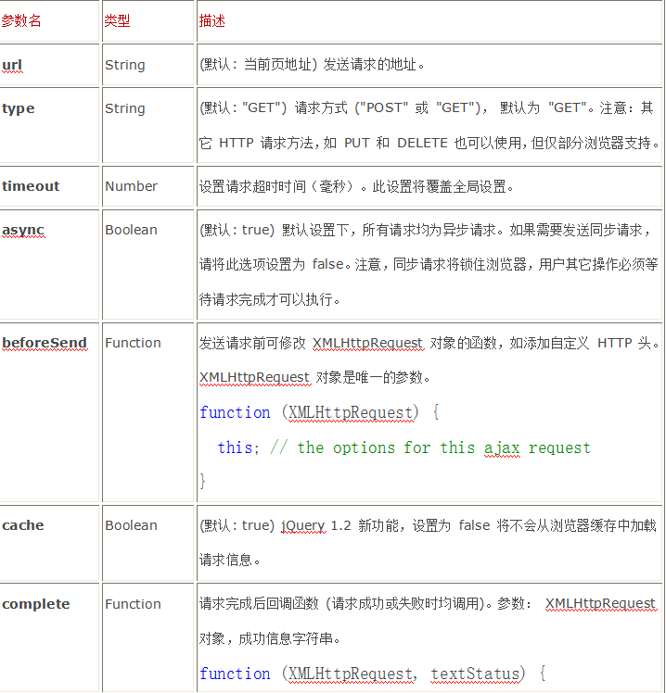Click the textStatus argument in complete code
This screenshot has height=693, width=666.
[x=477, y=674]
